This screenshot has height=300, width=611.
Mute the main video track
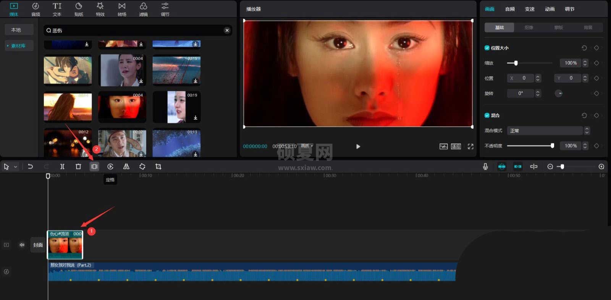tap(22, 245)
